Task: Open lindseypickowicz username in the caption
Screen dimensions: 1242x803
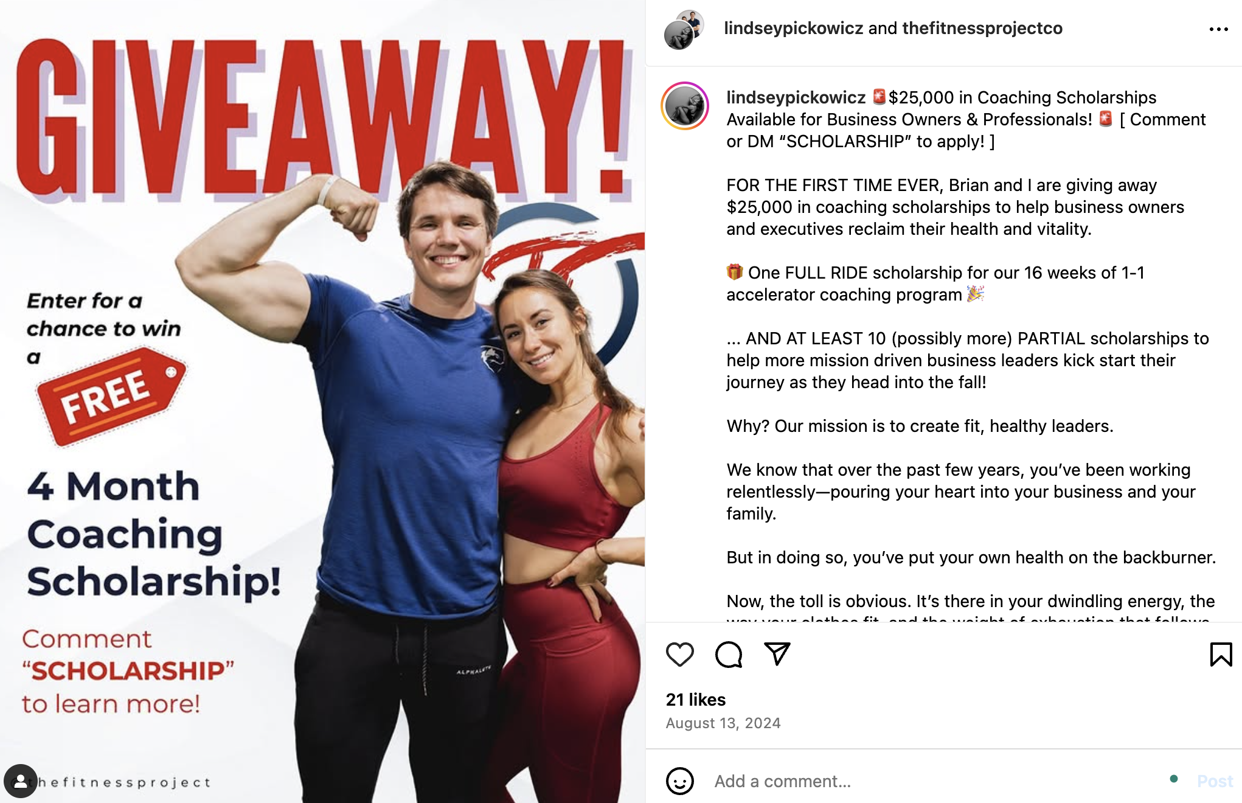Action: click(x=796, y=97)
